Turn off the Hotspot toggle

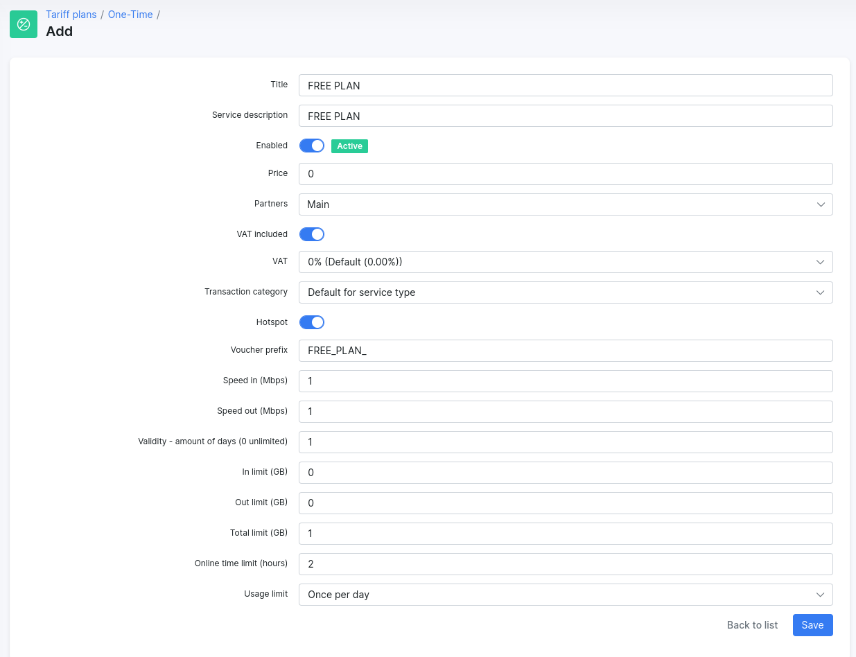pyautogui.click(x=312, y=322)
